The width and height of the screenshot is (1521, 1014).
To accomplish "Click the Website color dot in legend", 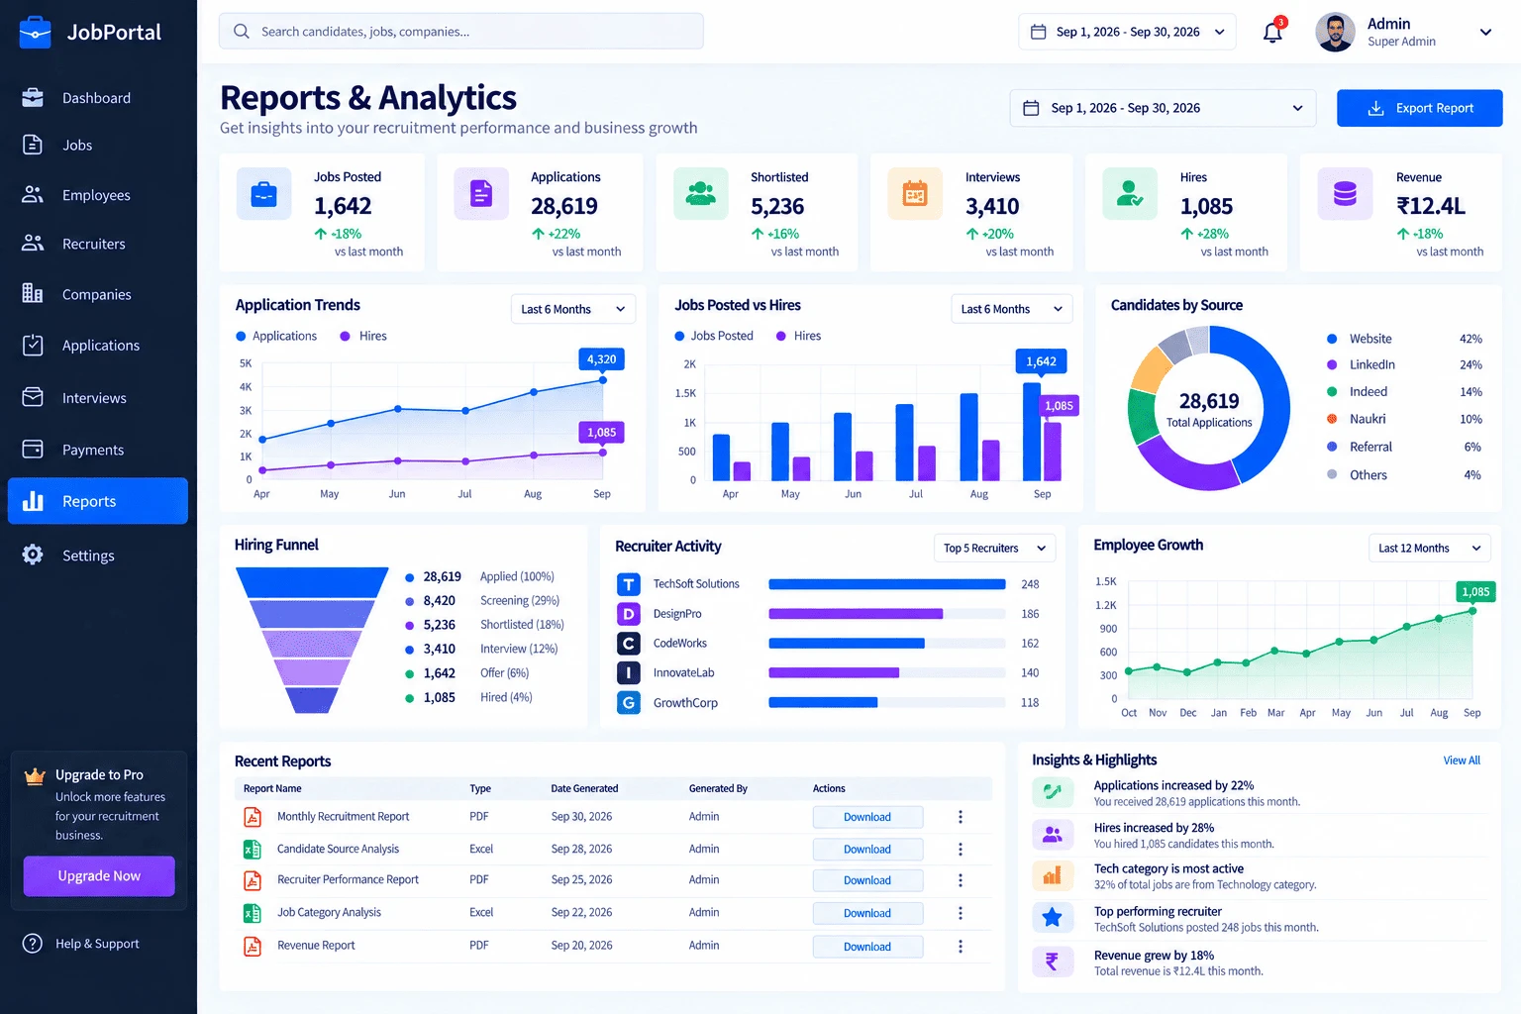I will (x=1332, y=339).
